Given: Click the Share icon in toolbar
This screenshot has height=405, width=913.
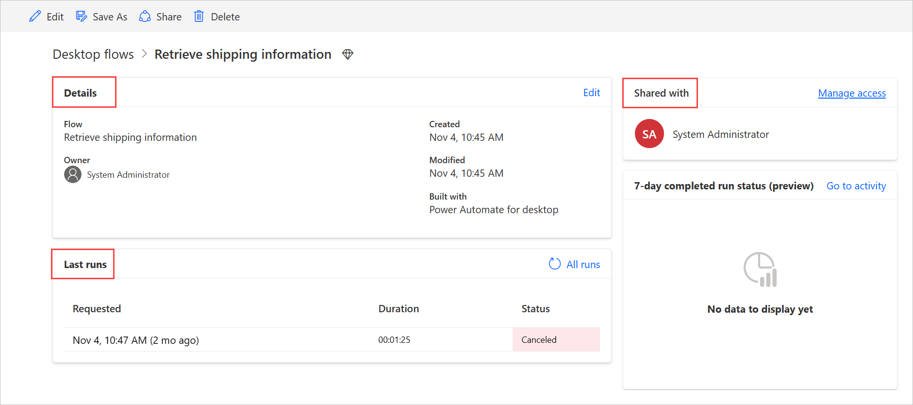Looking at the screenshot, I should tap(145, 17).
